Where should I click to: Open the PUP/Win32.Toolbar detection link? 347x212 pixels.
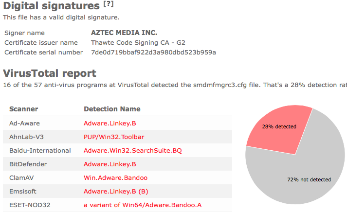coord(114,137)
